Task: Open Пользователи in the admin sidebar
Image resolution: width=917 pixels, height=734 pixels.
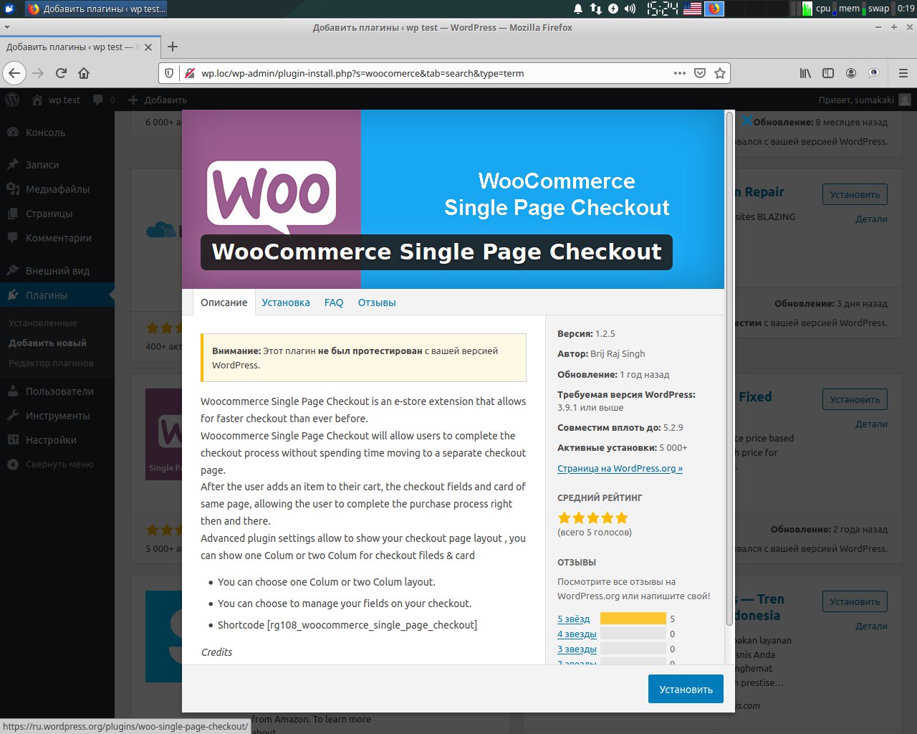Action: (x=57, y=391)
